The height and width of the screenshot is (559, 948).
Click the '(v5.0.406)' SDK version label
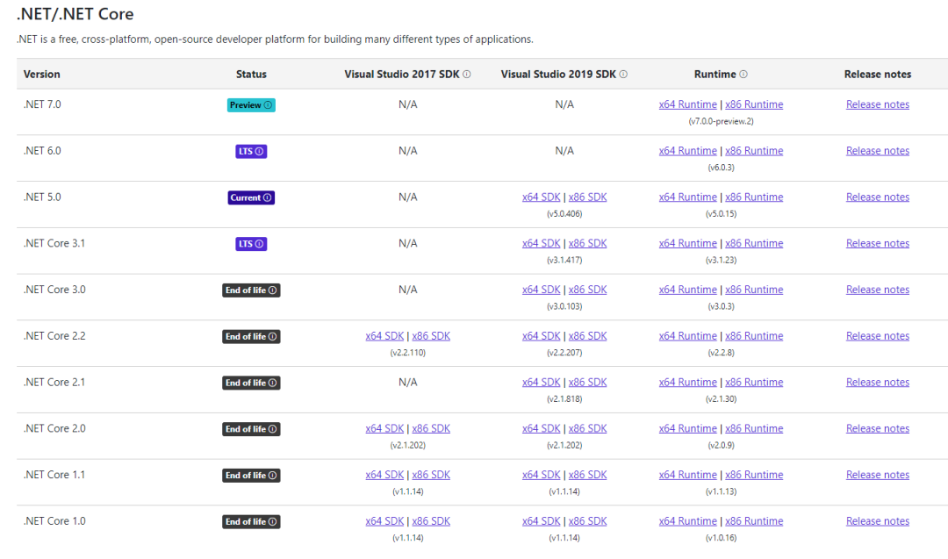pyautogui.click(x=564, y=214)
